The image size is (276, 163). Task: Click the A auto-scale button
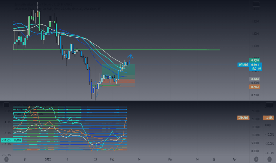click(x=256, y=159)
